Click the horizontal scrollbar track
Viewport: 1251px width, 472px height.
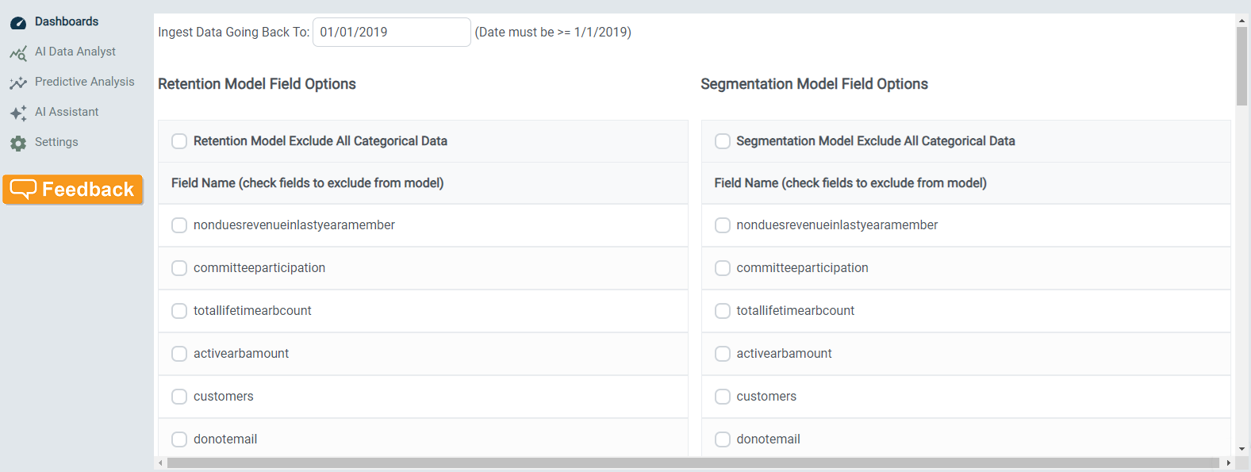(693, 462)
